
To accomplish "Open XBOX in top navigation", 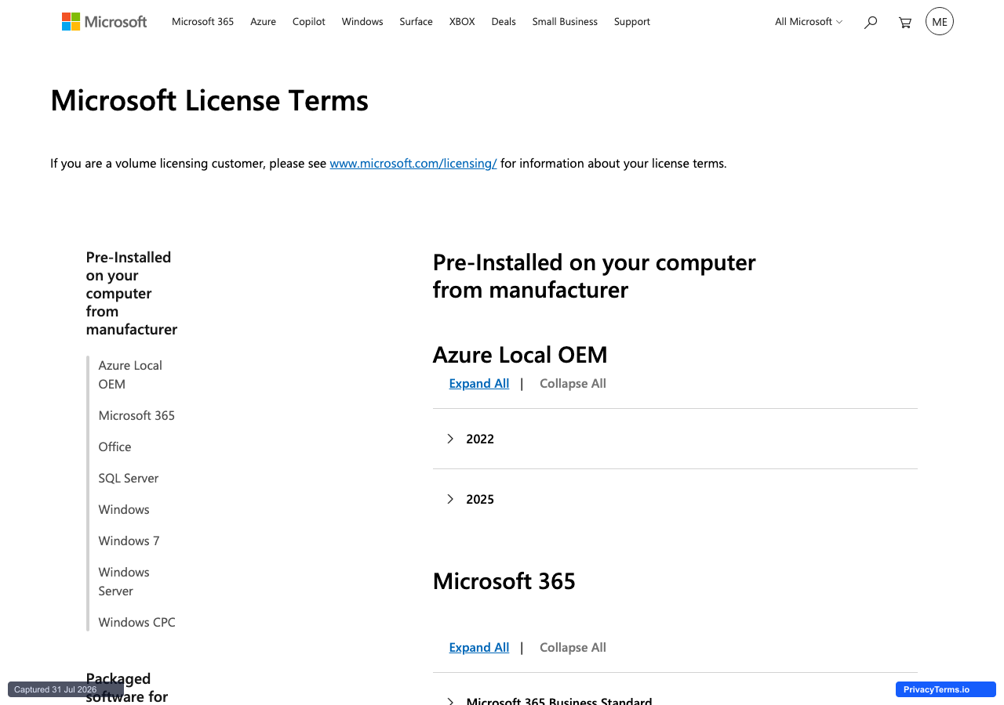I will [x=462, y=22].
